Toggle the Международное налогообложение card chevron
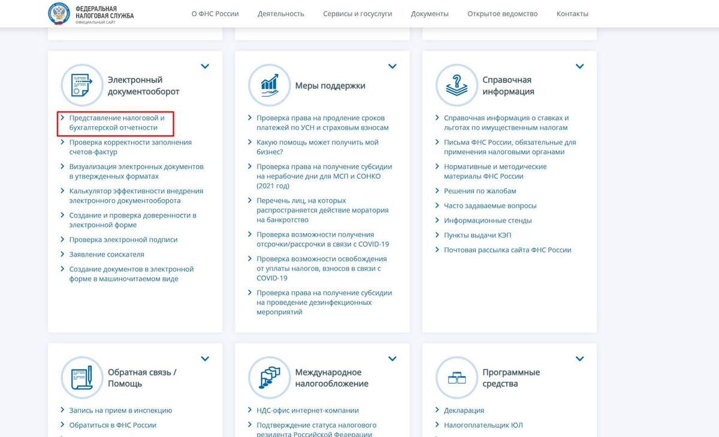The height and width of the screenshot is (437, 719). pos(392,359)
